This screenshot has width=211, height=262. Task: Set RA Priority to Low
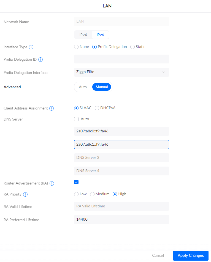76,194
